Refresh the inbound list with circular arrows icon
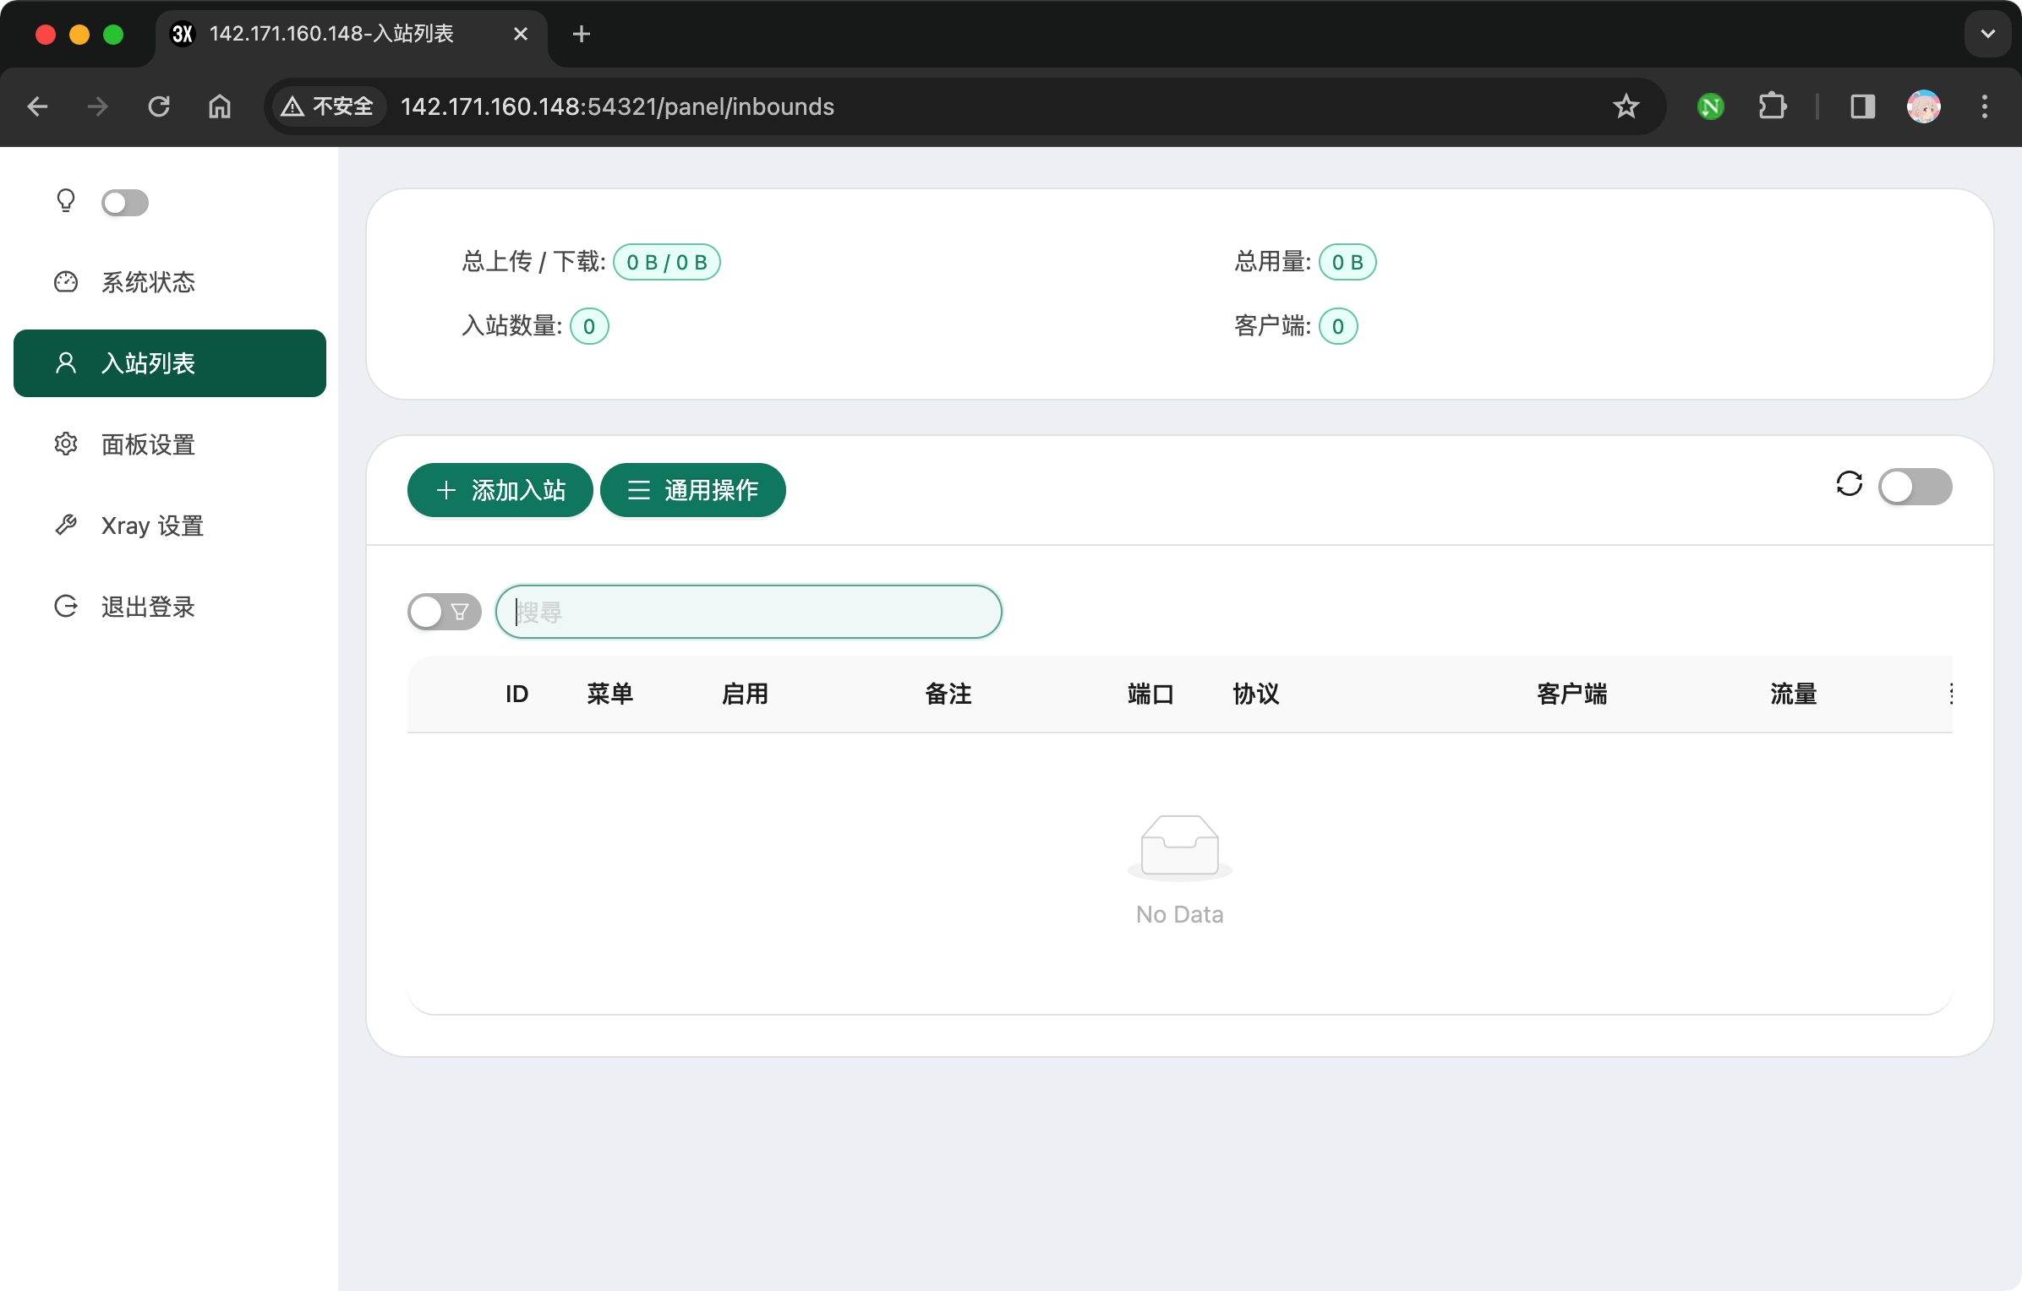Viewport: 2022px width, 1291px height. 1849,484
